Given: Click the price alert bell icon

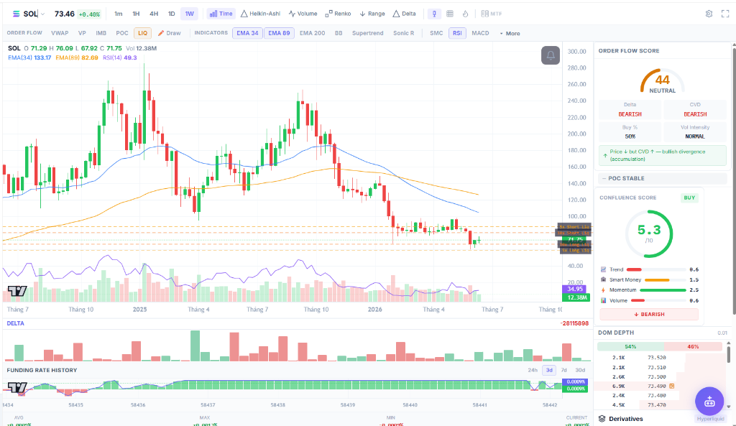Looking at the screenshot, I should click(550, 55).
